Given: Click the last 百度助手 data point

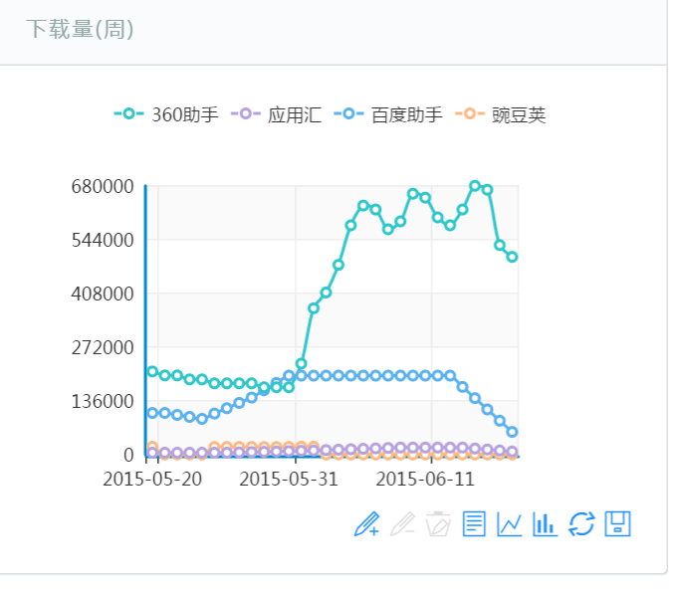Looking at the screenshot, I should [512, 432].
